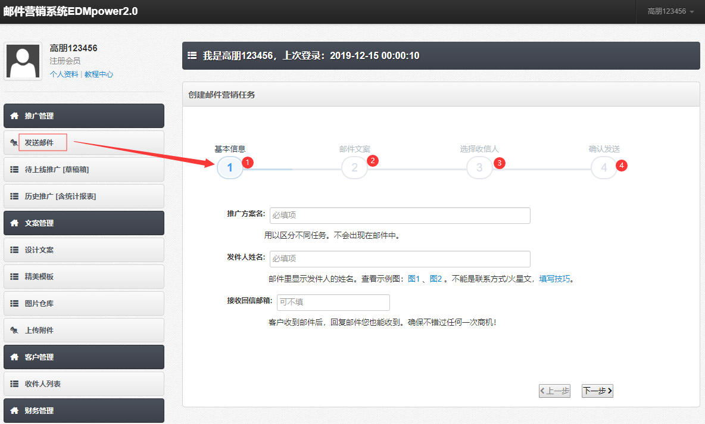Select step 2 邮件文案 circle
Image resolution: width=705 pixels, height=424 pixels.
(354, 168)
